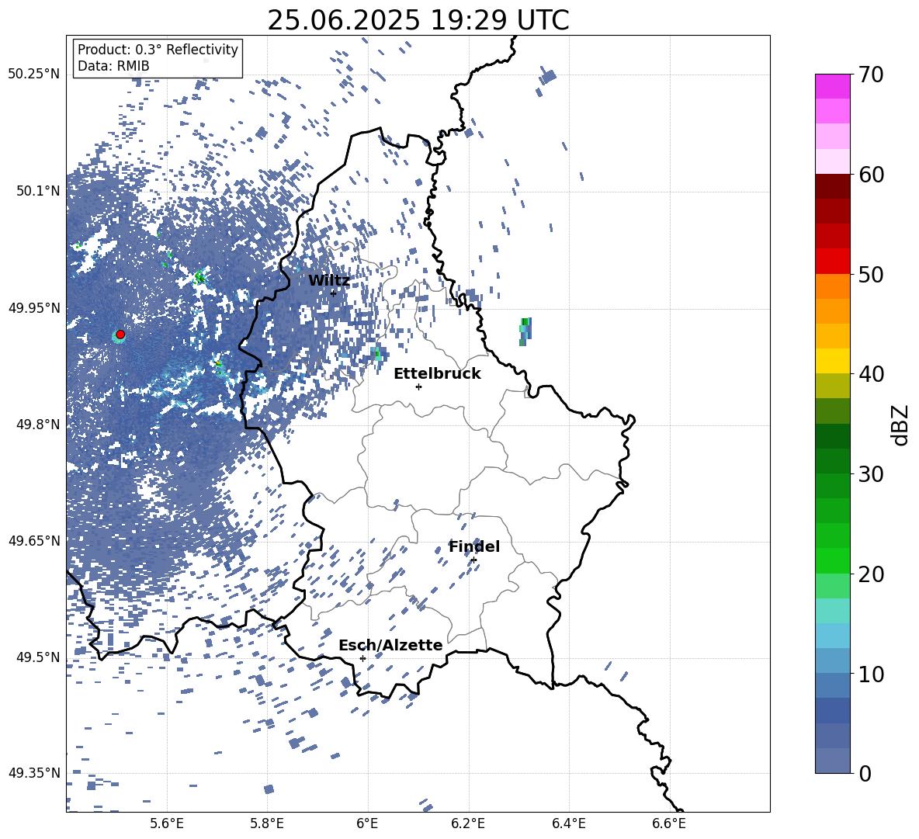
Task: Click the 'Data: RMIB' text
Action: click(x=113, y=66)
